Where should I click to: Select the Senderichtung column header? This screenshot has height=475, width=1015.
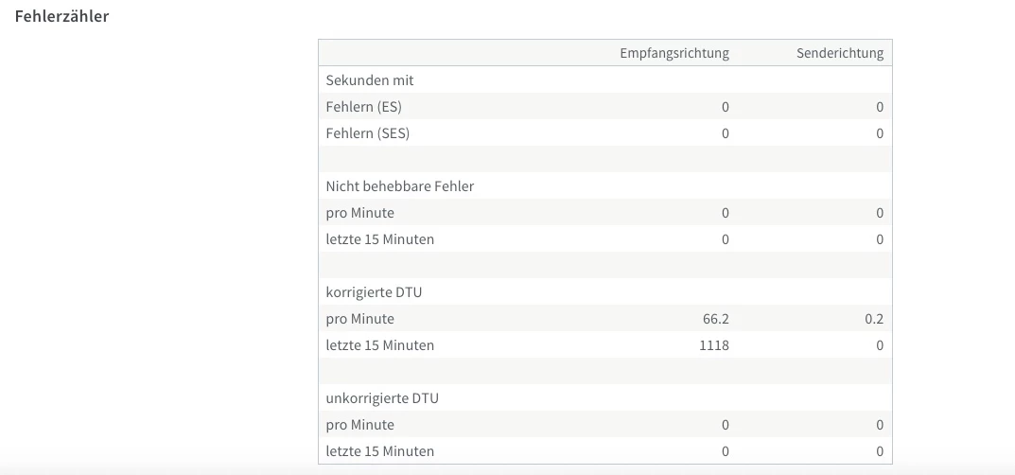[x=840, y=53]
